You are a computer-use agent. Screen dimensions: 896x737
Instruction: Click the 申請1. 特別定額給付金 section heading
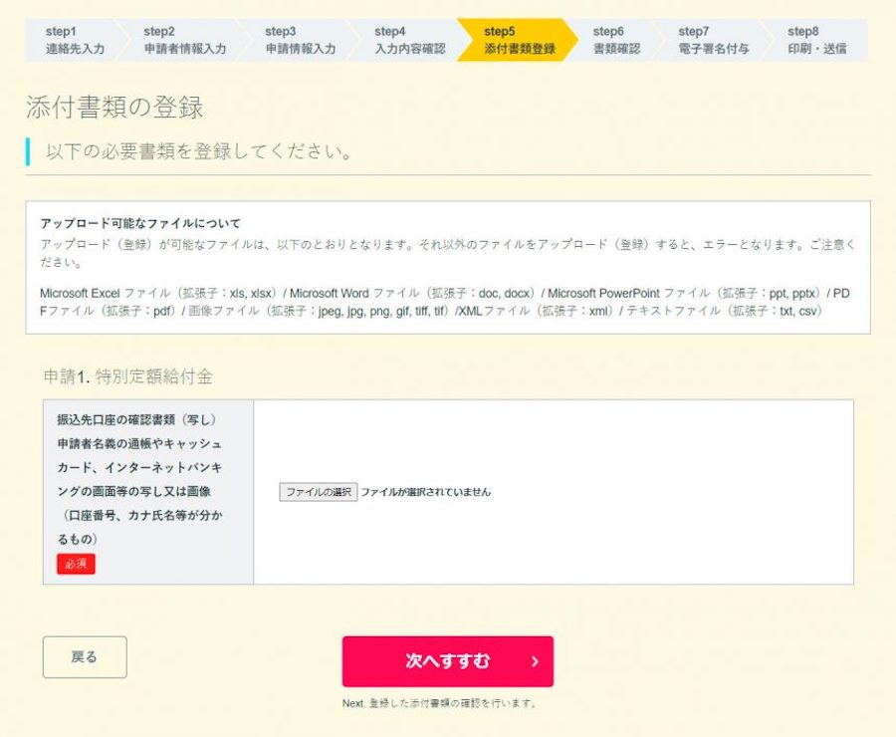coord(127,376)
